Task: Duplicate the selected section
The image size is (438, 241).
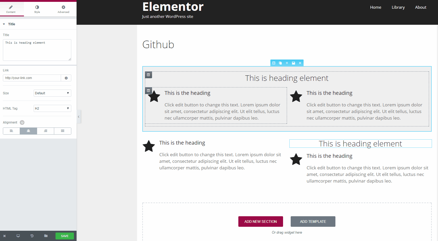Action: [x=280, y=63]
